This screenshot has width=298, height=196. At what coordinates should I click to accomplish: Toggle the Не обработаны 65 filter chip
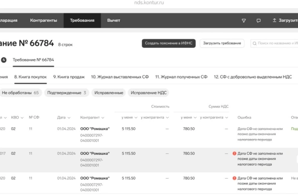coord(20,93)
